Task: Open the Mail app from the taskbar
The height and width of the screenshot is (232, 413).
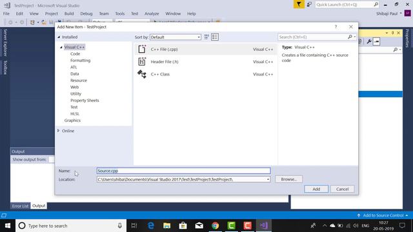Action: pyautogui.click(x=199, y=226)
